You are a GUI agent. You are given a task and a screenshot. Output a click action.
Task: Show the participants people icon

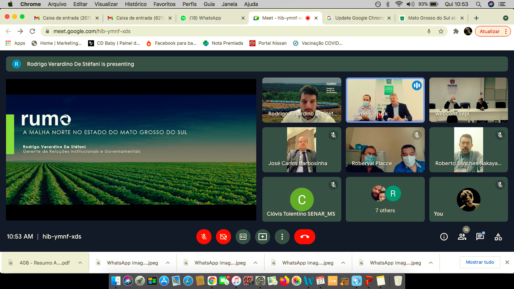point(462,237)
